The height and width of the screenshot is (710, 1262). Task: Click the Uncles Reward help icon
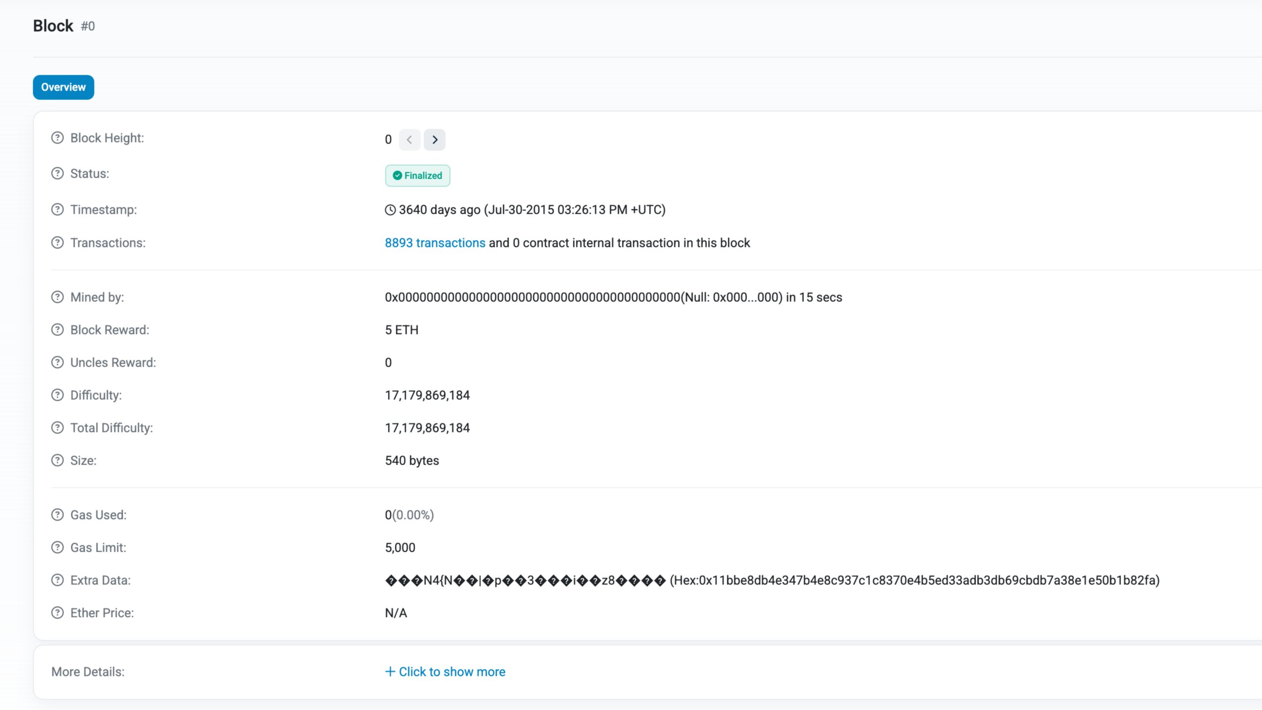point(57,363)
